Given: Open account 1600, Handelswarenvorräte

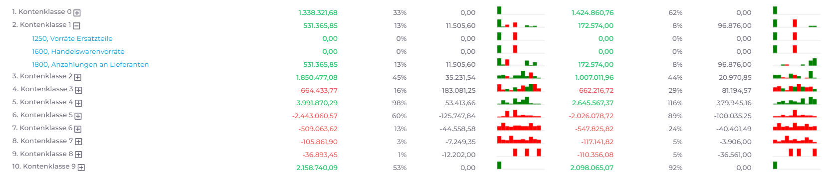Looking at the screenshot, I should 78,51.
